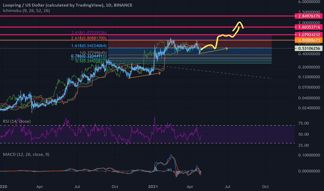Screen dimensions: 324x191
Task: Click the Loopring / US Dollar chart title
Action: (x=67, y=5)
